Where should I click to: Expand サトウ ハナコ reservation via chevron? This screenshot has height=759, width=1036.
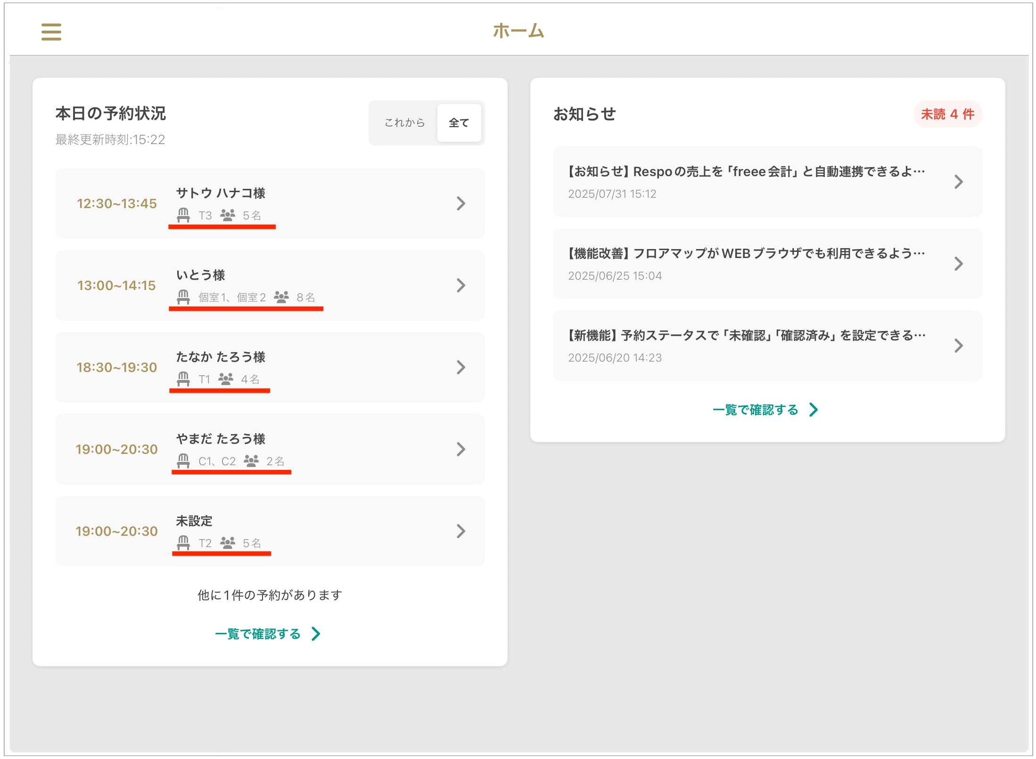tap(460, 203)
